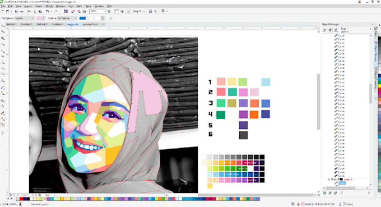
Task: Switch to the Untitled-4 document tab
Action: (57, 24)
